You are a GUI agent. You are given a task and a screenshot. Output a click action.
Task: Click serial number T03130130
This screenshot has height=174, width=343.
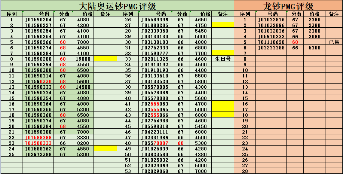155,37
